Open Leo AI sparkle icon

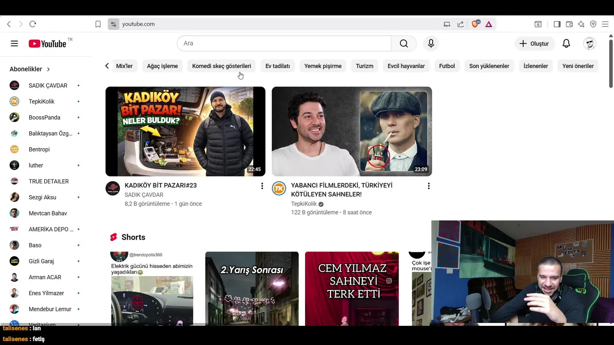point(581,24)
